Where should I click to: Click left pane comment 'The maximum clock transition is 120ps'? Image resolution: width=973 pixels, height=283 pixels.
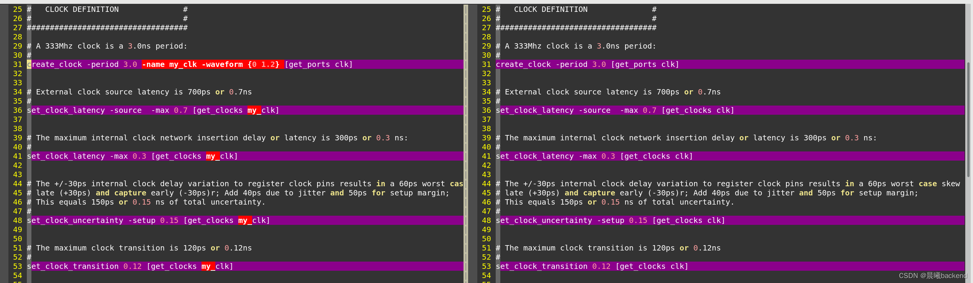121,248
